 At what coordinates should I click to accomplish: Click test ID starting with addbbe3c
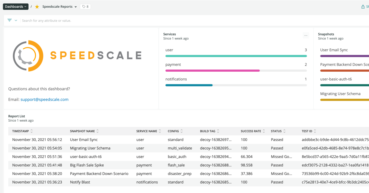click(x=335, y=140)
